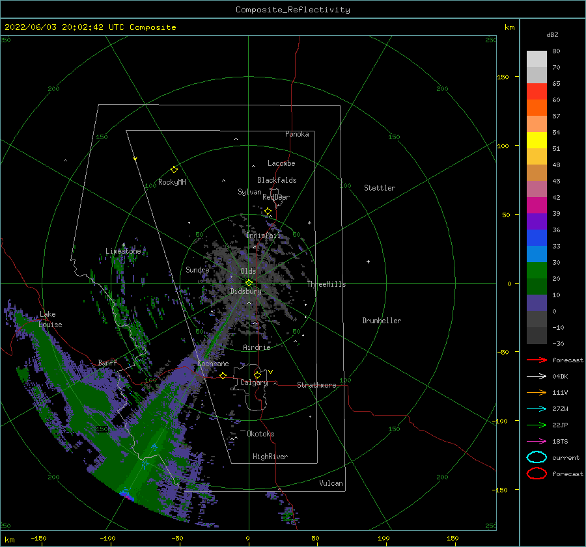Viewport: 586px width, 547px height.
Task: Click the magenta 39–42 dBZ swatch
Action: [x=537, y=205]
